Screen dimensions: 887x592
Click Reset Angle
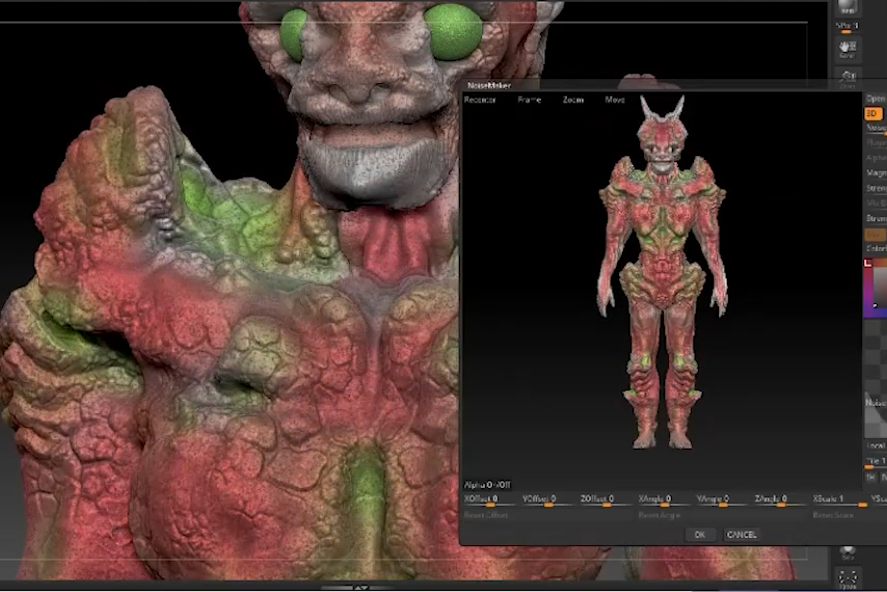tap(659, 515)
